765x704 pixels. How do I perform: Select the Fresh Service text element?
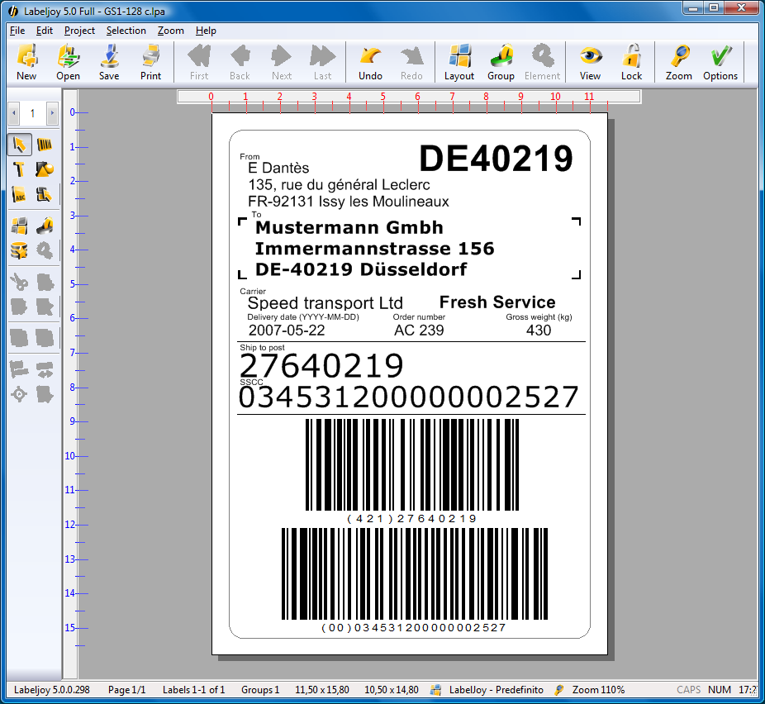497,302
